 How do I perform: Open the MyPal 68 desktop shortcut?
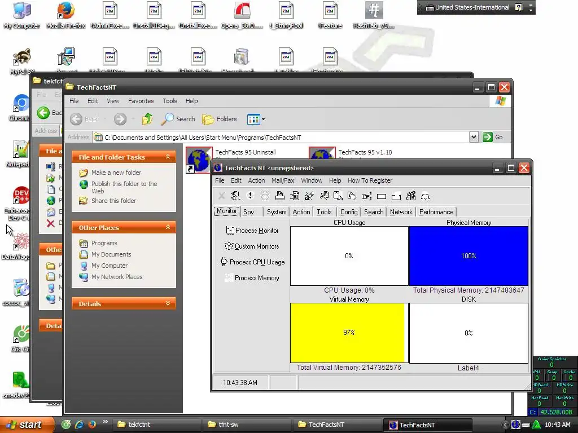pyautogui.click(x=21, y=61)
